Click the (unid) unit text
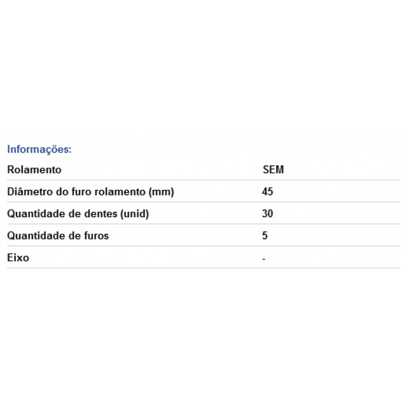This screenshot has height=406, width=406. tap(134, 214)
